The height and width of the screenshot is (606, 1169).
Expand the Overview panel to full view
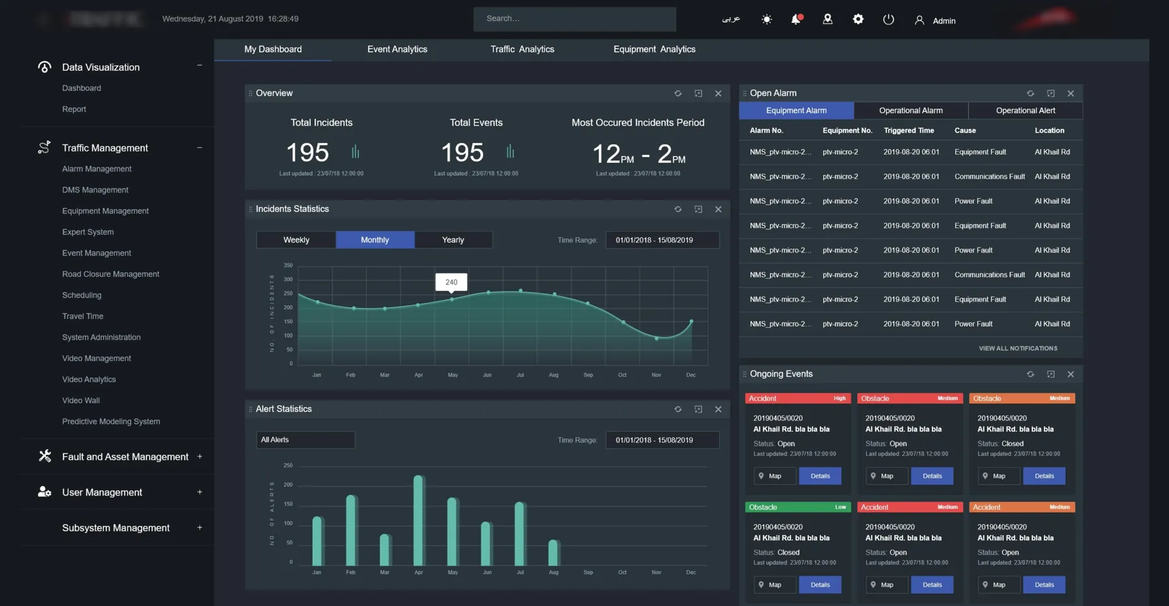[x=698, y=94]
